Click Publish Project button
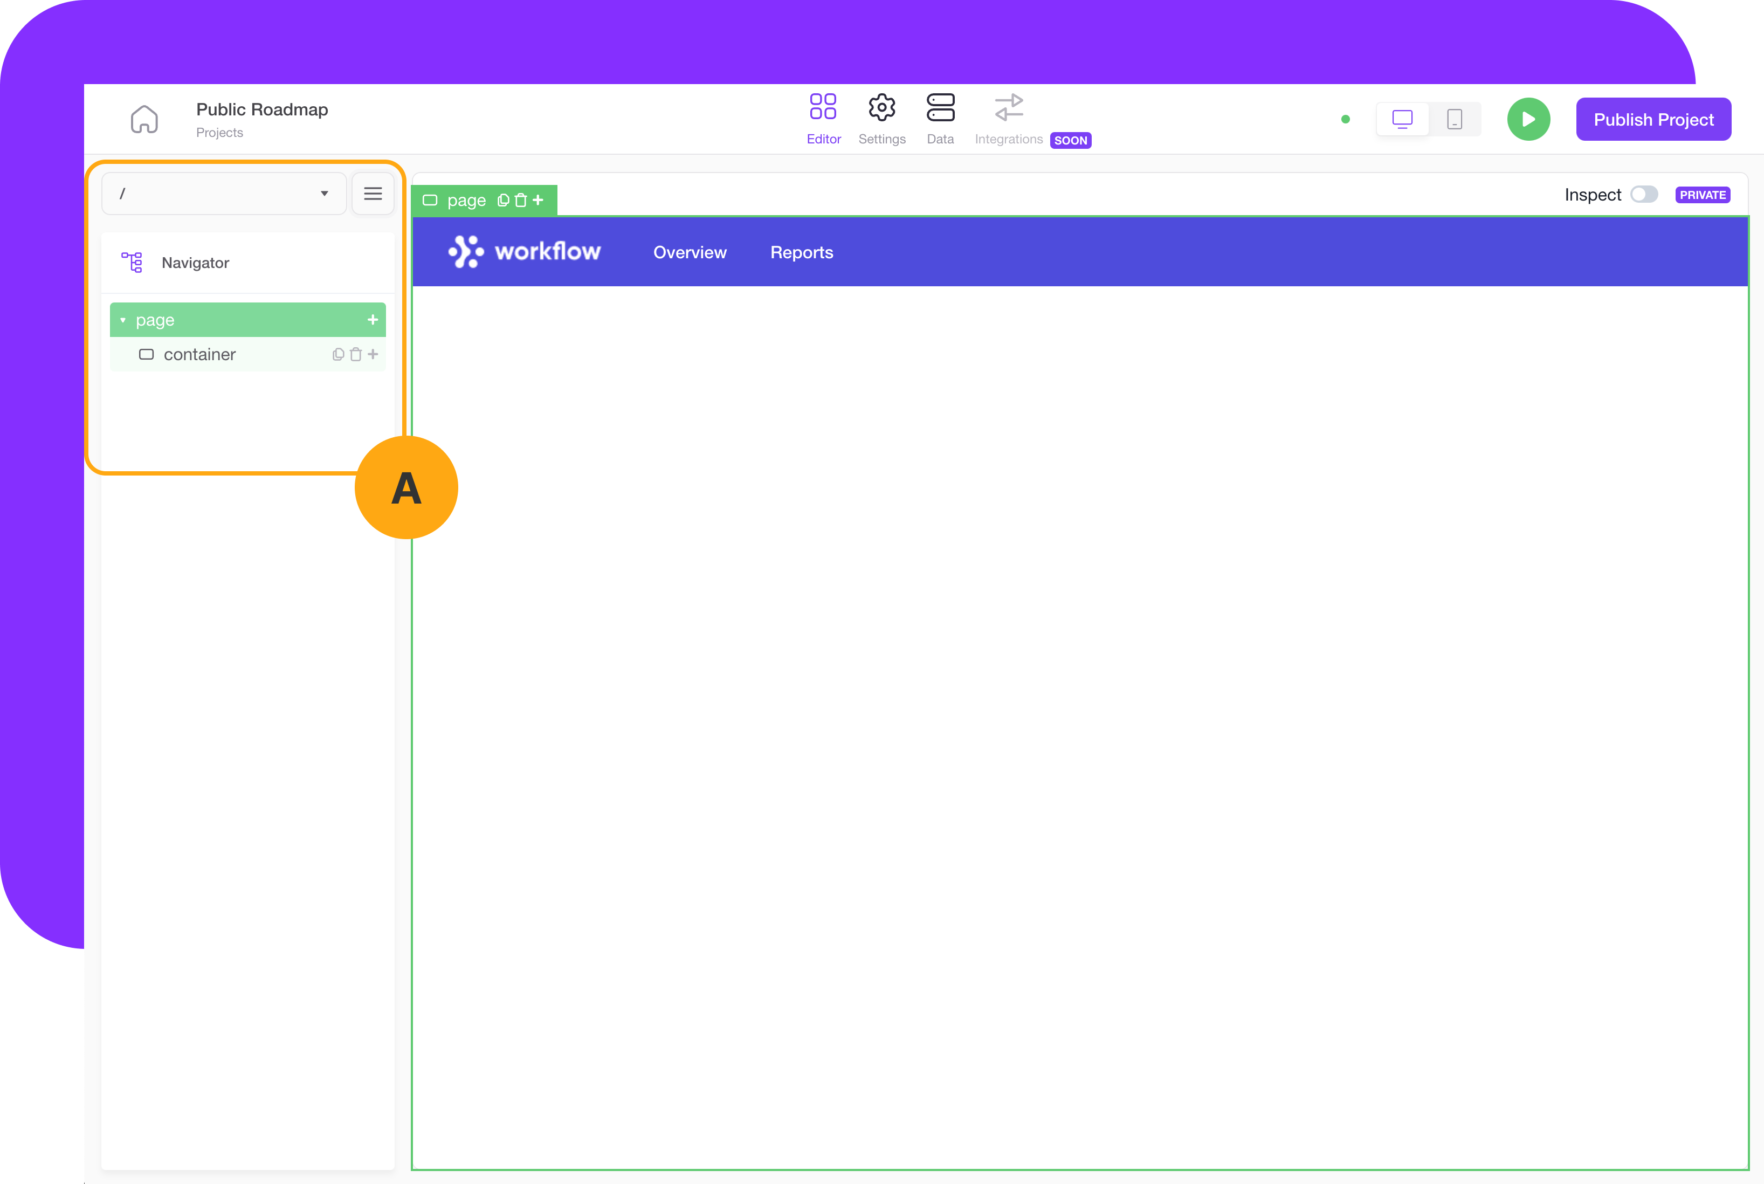 [x=1653, y=119]
